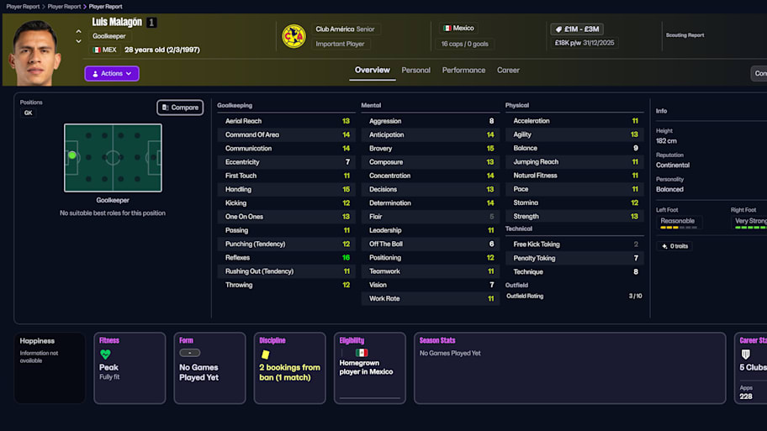Click the price tag value icon
The image size is (767, 431).
coord(558,29)
